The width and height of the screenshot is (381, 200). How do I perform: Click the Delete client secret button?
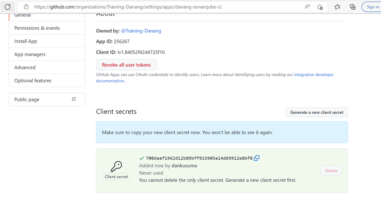331,171
